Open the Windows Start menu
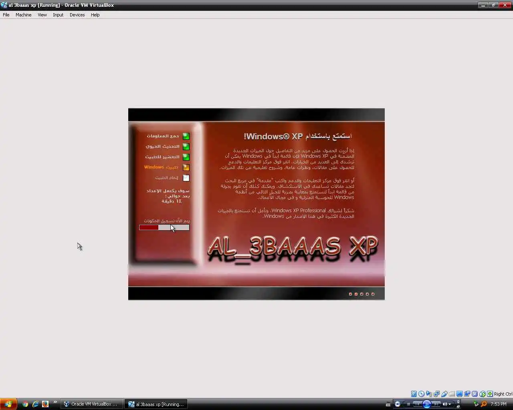This screenshot has height=410, width=513. [x=8, y=404]
